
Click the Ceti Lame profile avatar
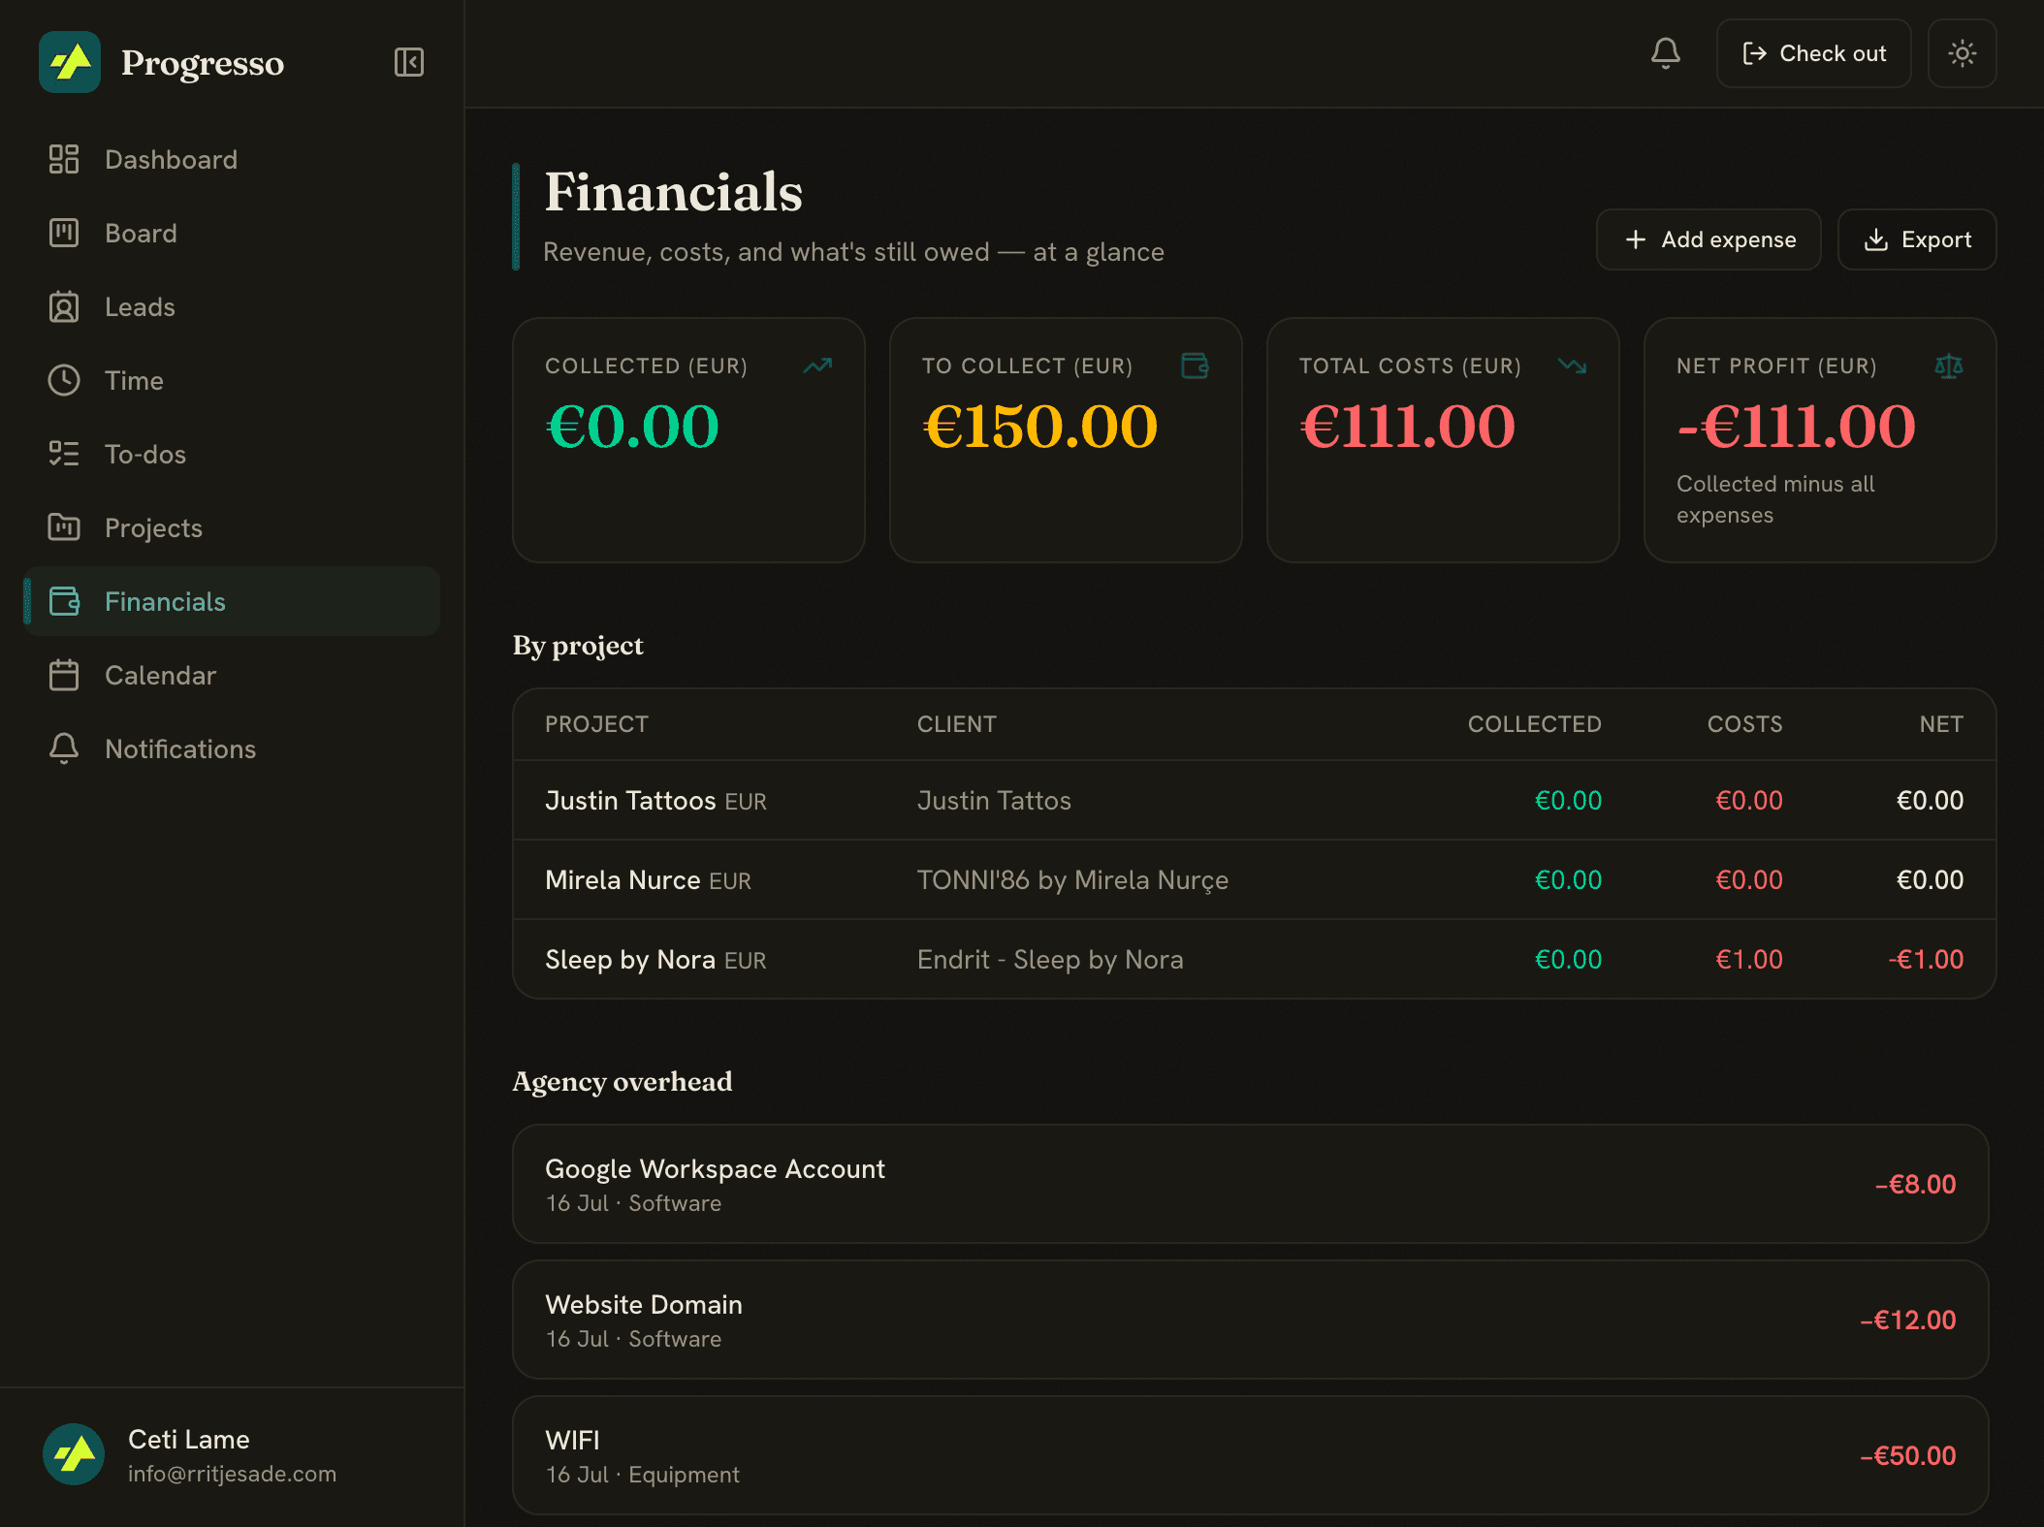[74, 1454]
